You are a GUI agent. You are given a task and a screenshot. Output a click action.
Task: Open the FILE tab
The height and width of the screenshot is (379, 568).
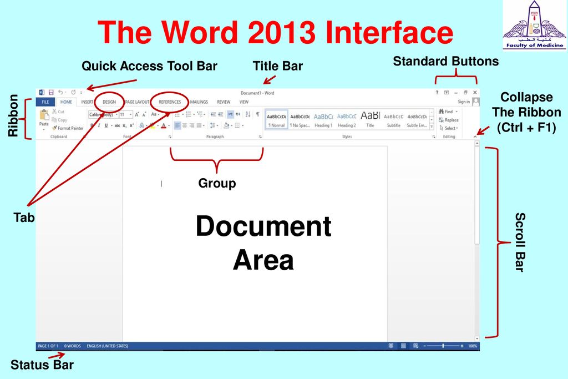click(x=45, y=102)
